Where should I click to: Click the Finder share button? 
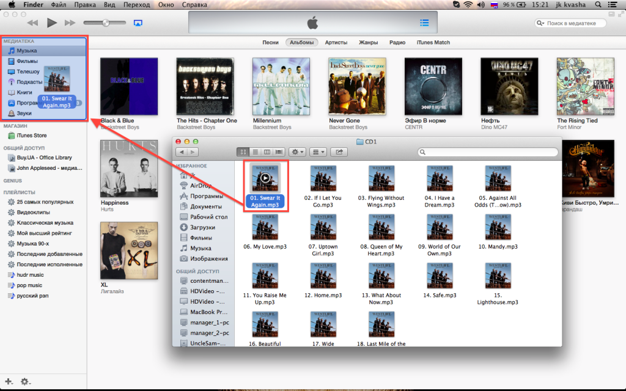click(339, 152)
